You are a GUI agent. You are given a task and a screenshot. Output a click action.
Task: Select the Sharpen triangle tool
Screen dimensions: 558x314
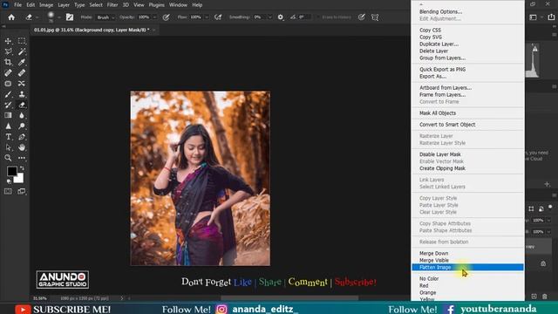8,126
